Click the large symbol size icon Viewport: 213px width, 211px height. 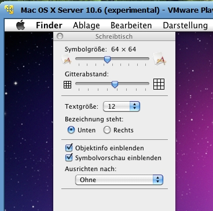[159, 58]
